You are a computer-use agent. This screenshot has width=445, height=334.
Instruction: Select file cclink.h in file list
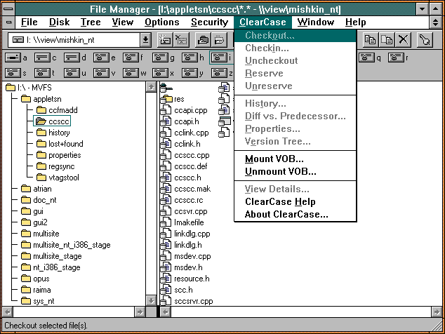180,144
